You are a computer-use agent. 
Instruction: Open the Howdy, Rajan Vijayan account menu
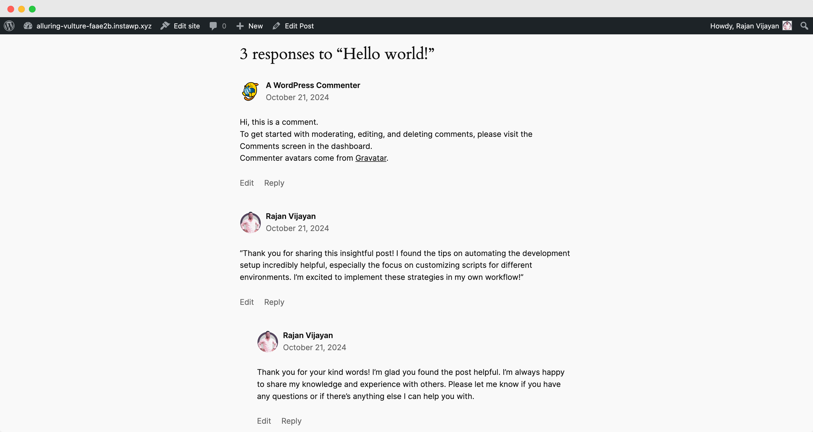point(744,26)
